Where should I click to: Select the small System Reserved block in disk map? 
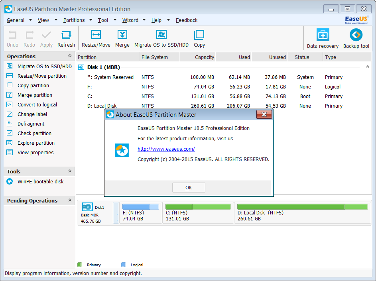click(x=116, y=213)
